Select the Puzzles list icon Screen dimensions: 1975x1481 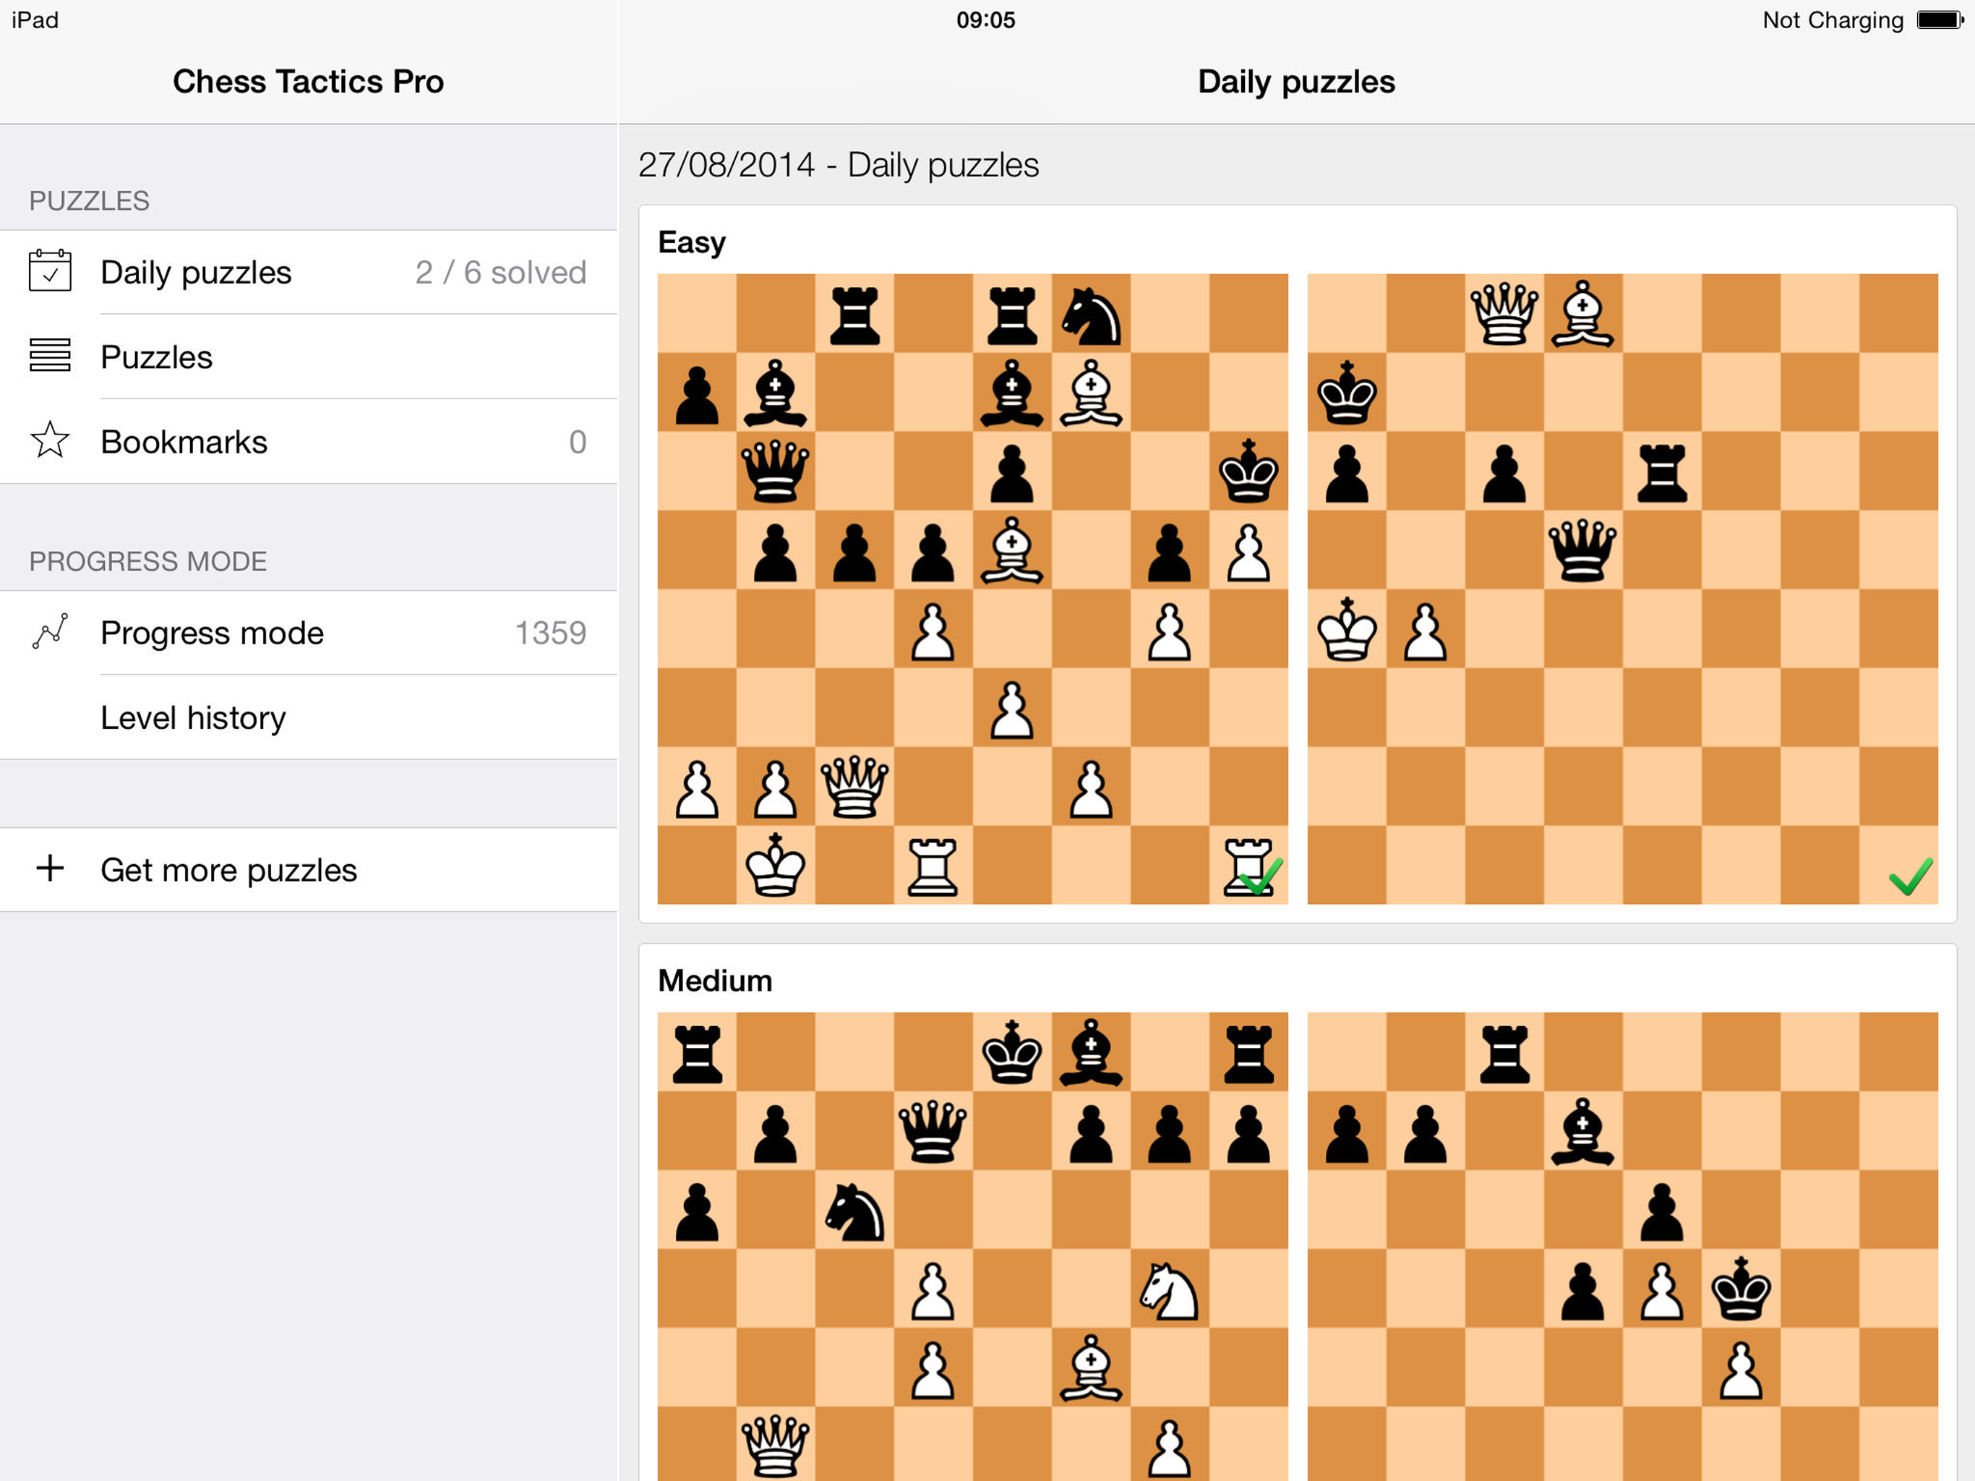50,356
